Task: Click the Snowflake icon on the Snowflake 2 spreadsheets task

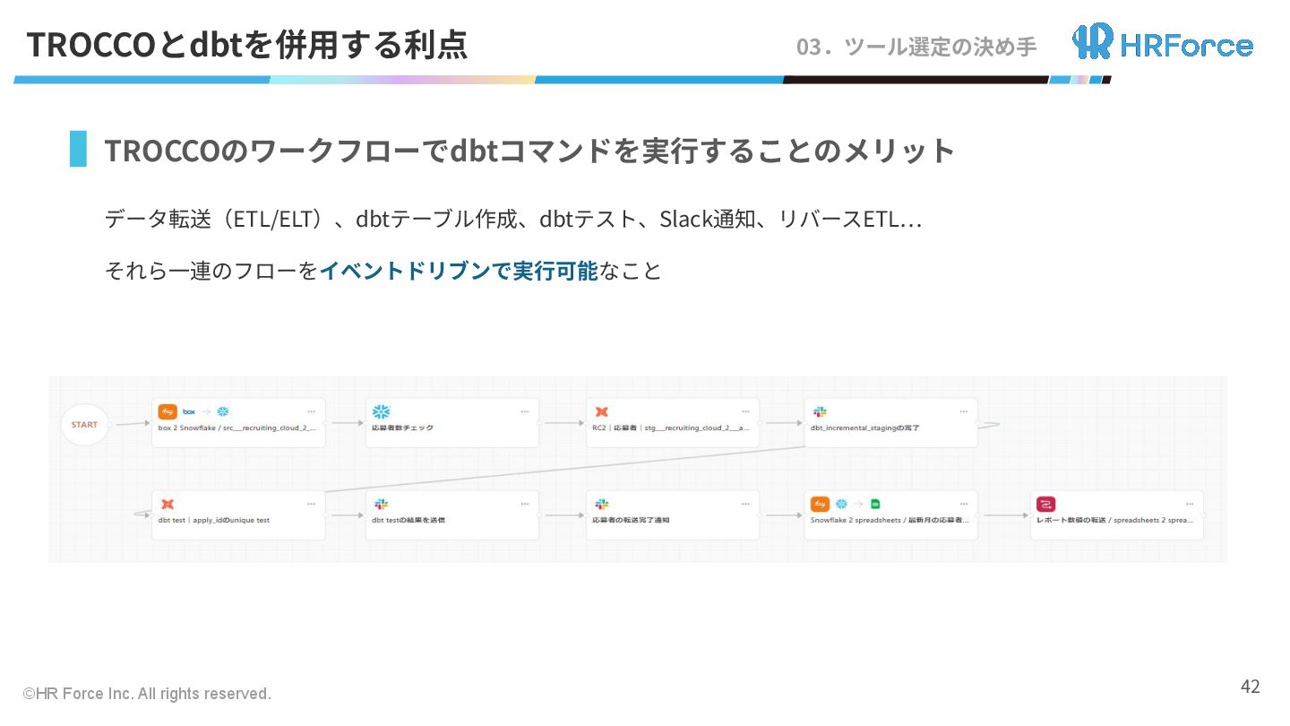Action: [841, 505]
